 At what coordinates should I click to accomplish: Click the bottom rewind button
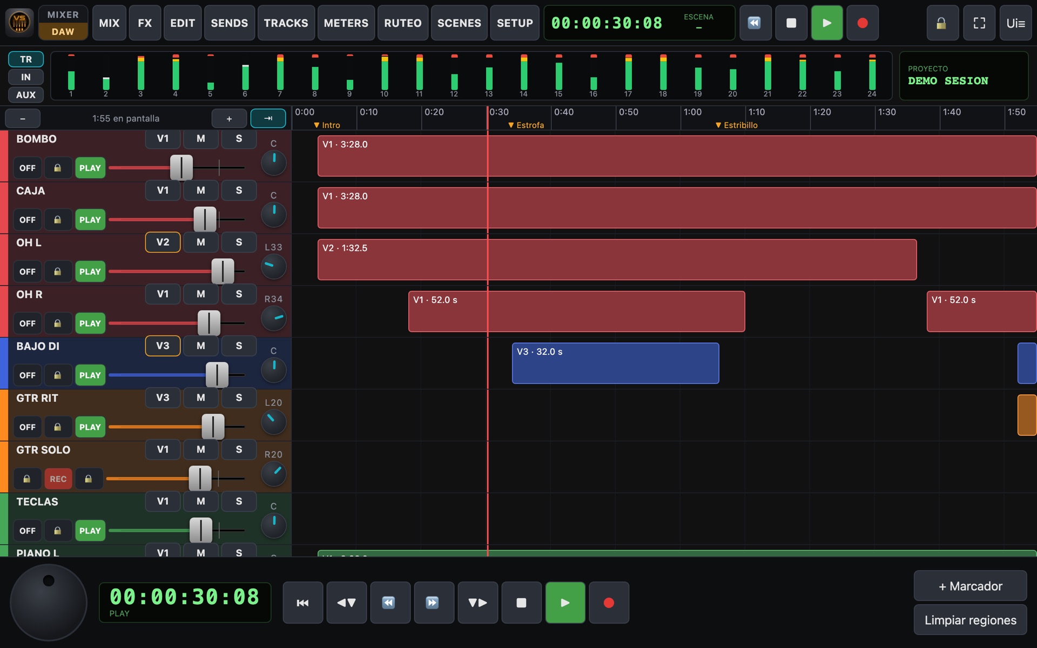click(390, 603)
